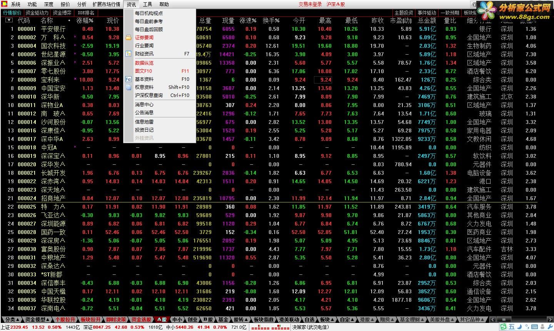Click the icon beside 财经资讯
The width and height of the screenshot is (554, 331).
click(x=128, y=54)
